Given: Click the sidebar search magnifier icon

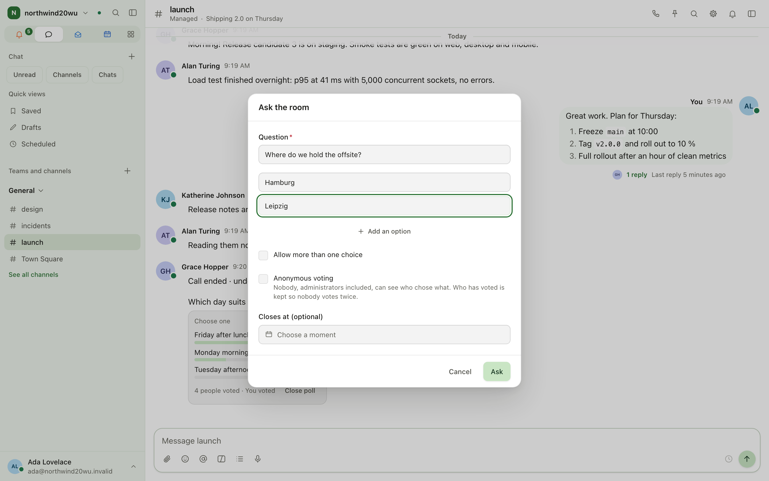Looking at the screenshot, I should click(116, 13).
